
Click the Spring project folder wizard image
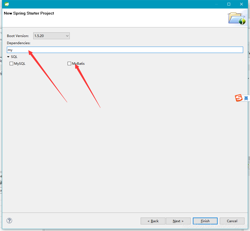coord(237,19)
